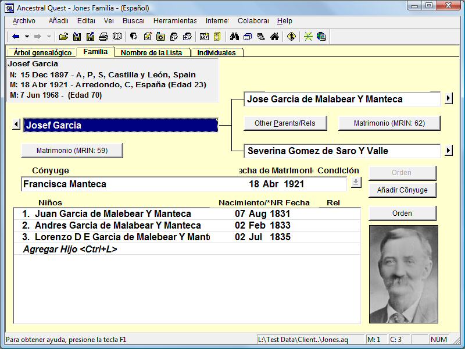Viewport: 465px width, 349px height.
Task: Click the green starburst toolbar icon
Action: click(308, 37)
